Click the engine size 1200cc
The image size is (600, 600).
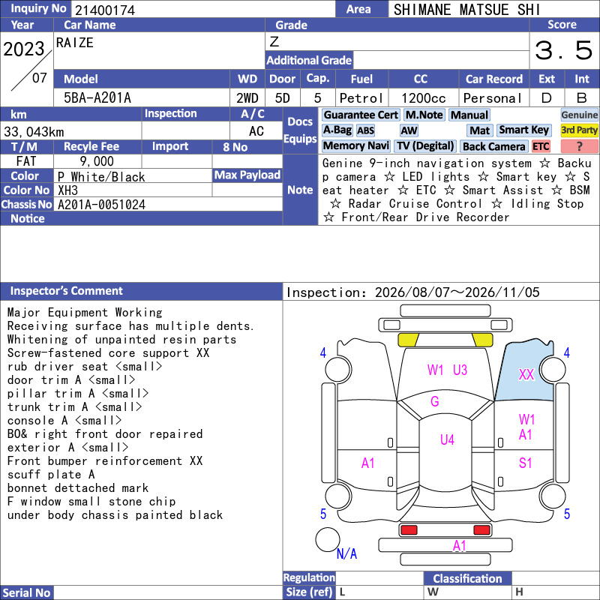click(423, 98)
